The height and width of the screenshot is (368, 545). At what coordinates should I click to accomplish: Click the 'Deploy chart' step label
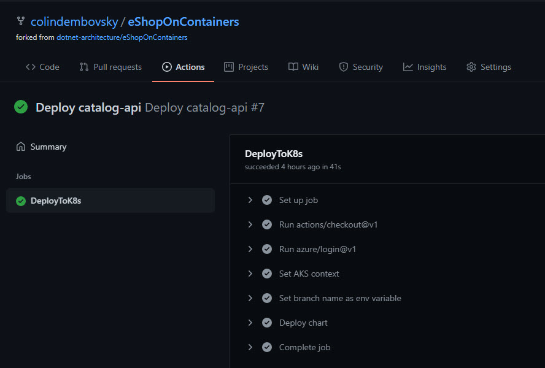click(x=303, y=323)
